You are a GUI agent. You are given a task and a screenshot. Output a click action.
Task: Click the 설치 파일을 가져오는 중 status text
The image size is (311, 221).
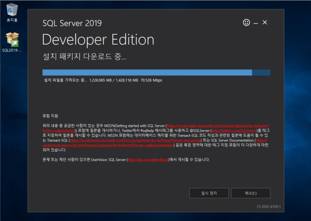(x=65, y=80)
